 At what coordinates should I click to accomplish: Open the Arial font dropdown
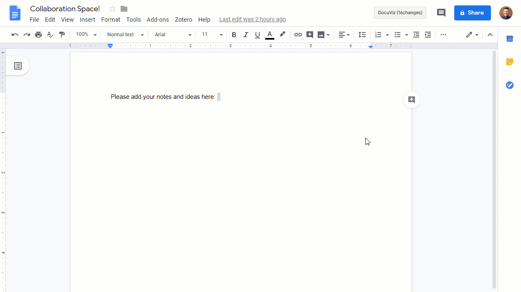[173, 35]
